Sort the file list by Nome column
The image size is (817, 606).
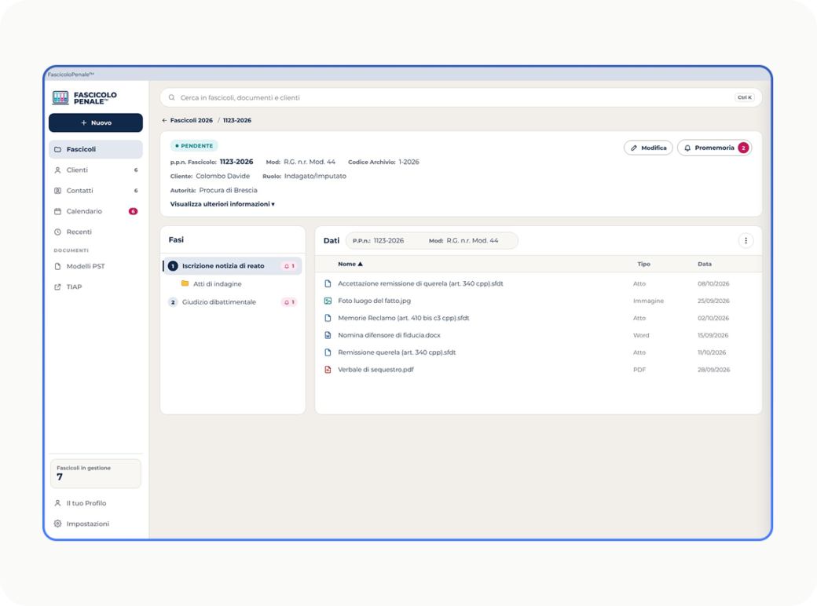(350, 264)
